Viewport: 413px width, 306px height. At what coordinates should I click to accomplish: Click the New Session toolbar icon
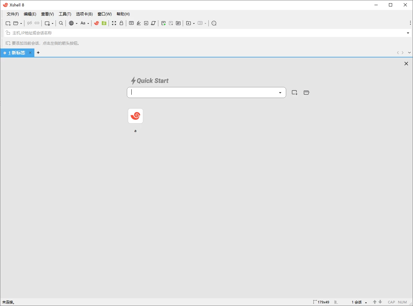pyautogui.click(x=8, y=23)
